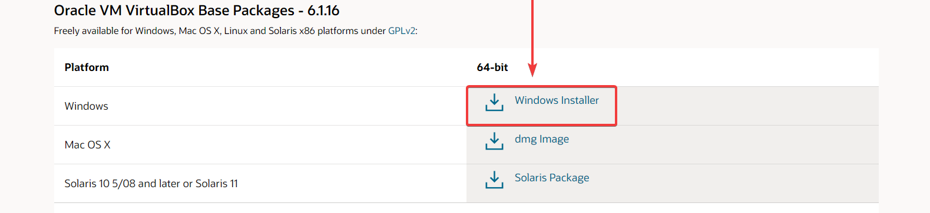The image size is (930, 213).
Task: Click the Platform column header
Action: click(x=87, y=67)
